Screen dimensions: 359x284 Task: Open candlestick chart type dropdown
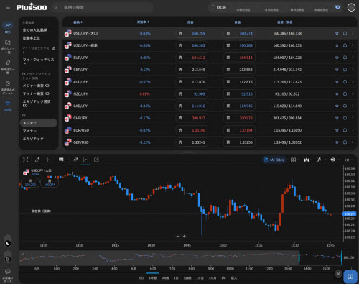(307, 160)
